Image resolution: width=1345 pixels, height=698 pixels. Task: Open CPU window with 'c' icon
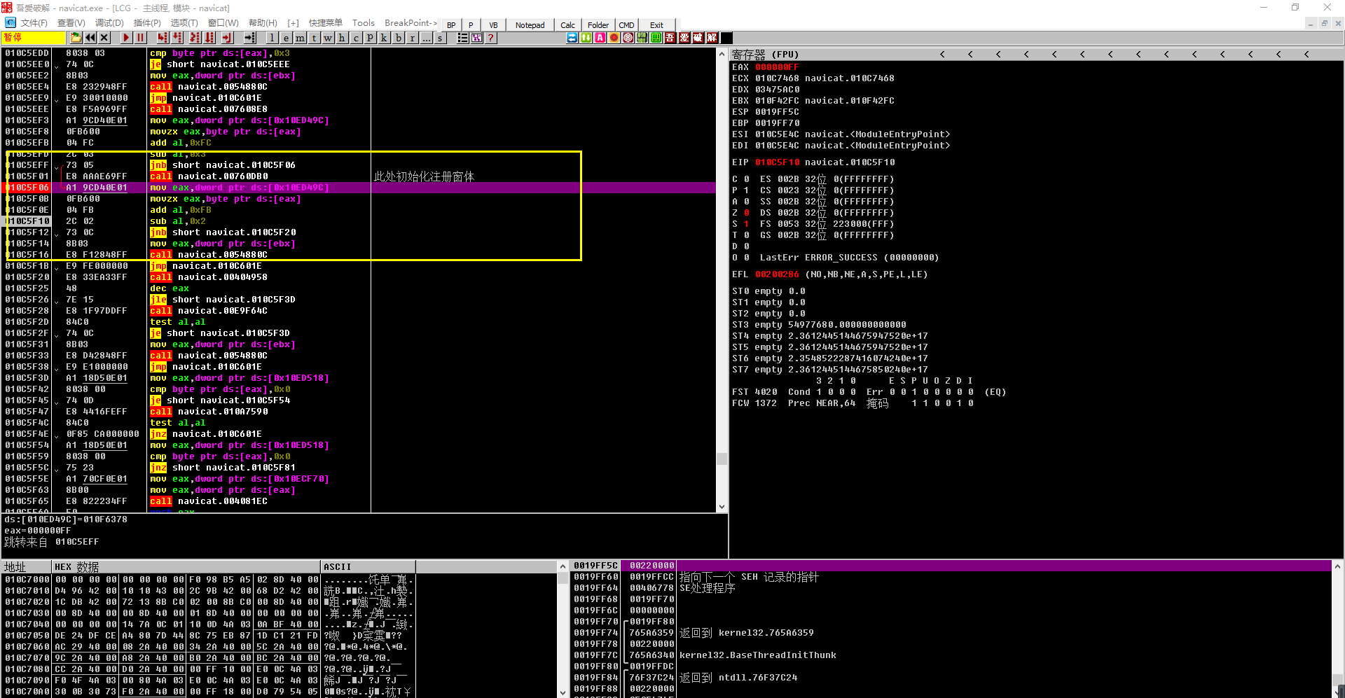pyautogui.click(x=356, y=38)
